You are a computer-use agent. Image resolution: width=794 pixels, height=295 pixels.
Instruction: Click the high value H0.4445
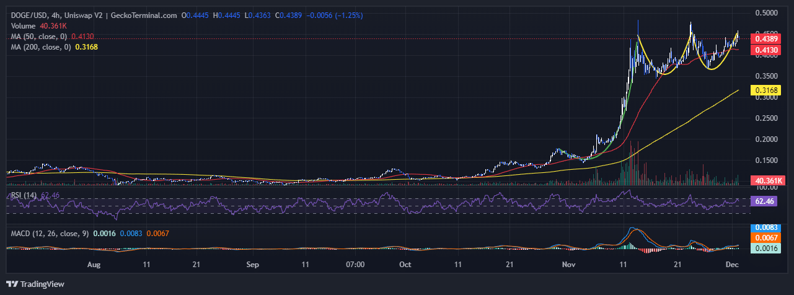[x=226, y=15]
